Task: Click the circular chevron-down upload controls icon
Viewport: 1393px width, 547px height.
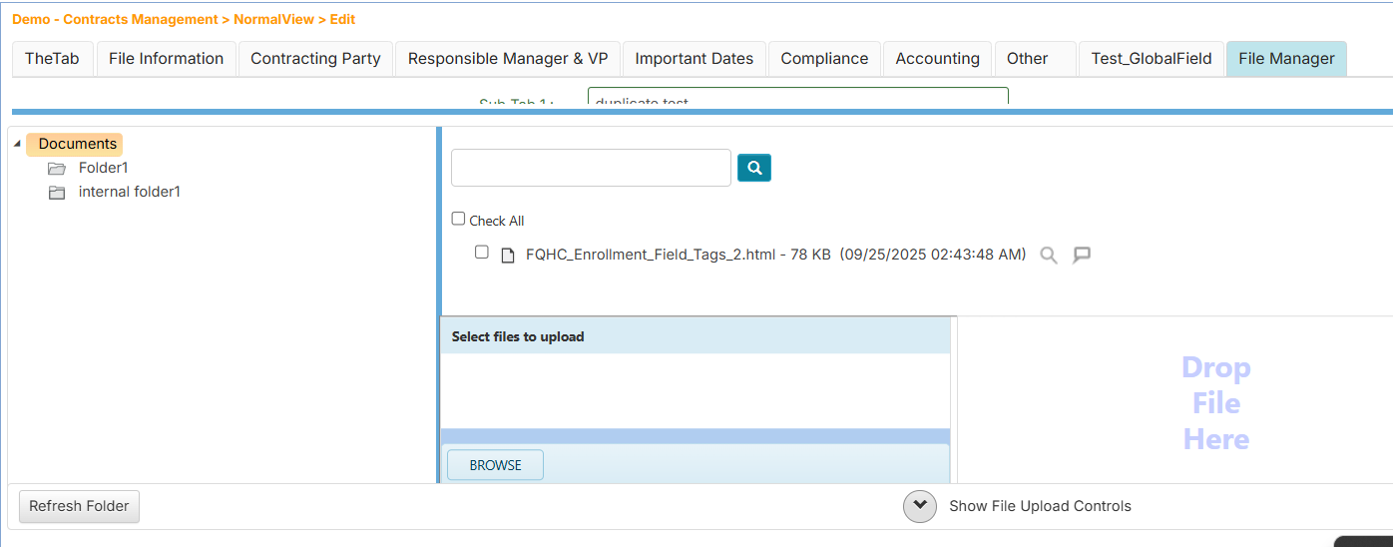Action: click(x=919, y=506)
